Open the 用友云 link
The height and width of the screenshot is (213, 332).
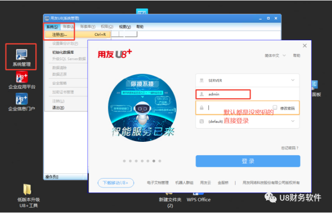coord(205,183)
